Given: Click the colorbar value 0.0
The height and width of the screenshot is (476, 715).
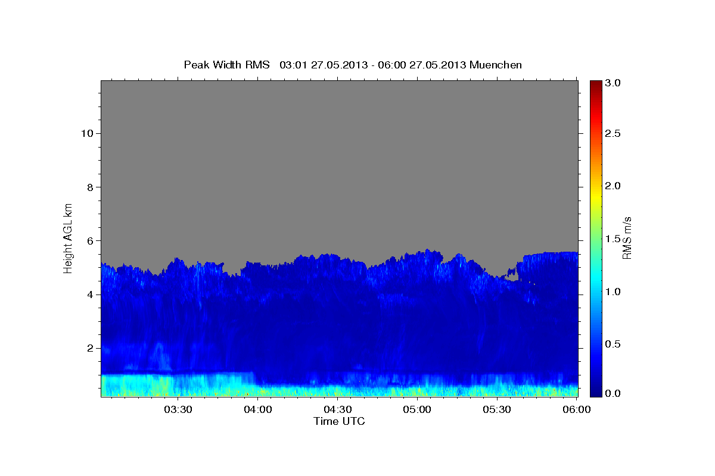Looking at the screenshot, I should 614,393.
